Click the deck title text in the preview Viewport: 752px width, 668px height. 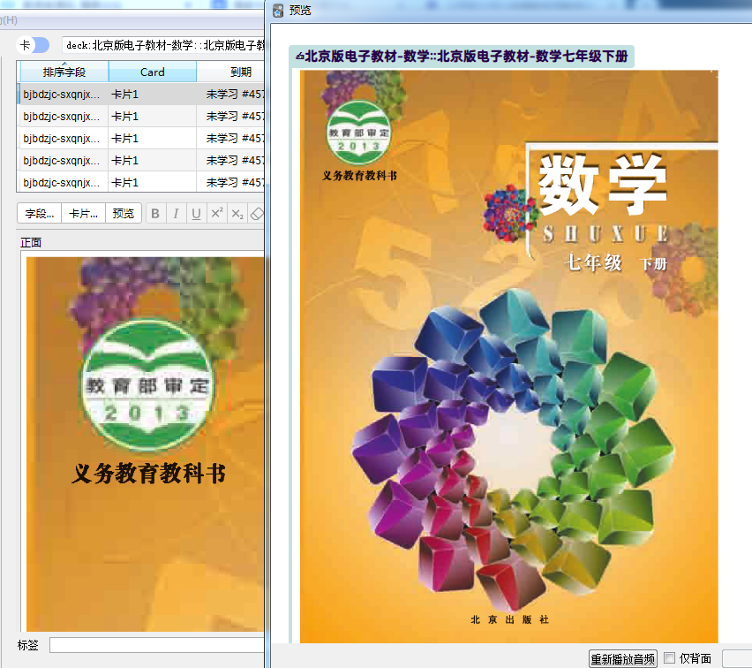462,57
